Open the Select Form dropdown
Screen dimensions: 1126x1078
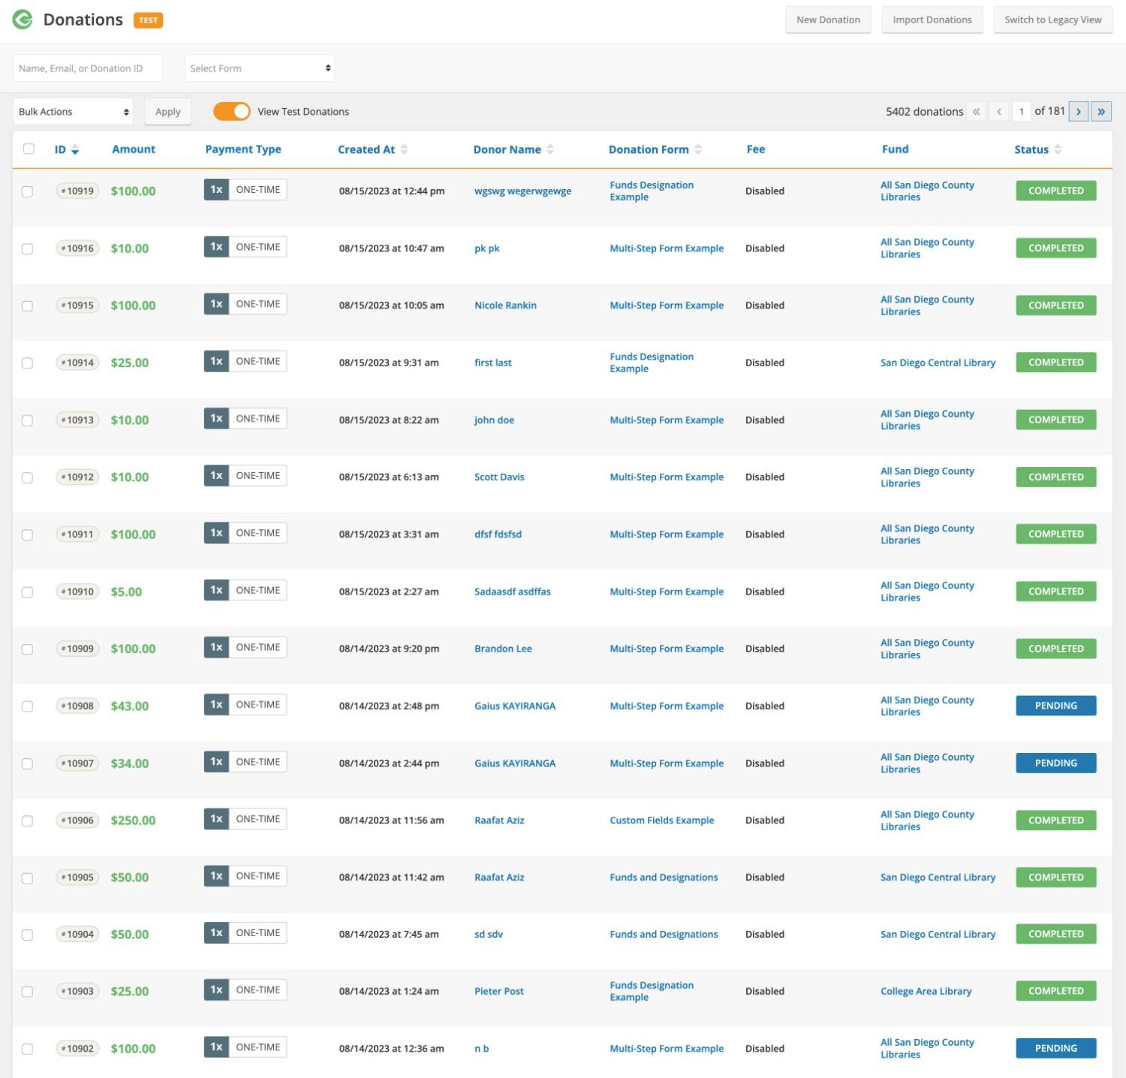[x=260, y=68]
